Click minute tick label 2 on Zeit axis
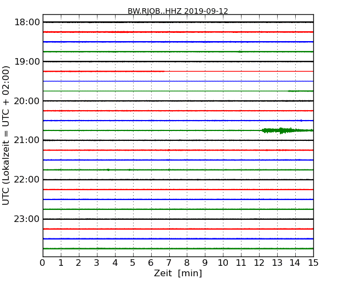The width and height of the screenshot is (356, 285). [78, 263]
